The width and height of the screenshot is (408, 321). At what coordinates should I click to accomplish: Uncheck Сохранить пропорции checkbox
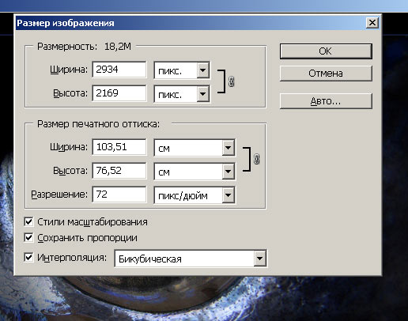click(x=28, y=237)
